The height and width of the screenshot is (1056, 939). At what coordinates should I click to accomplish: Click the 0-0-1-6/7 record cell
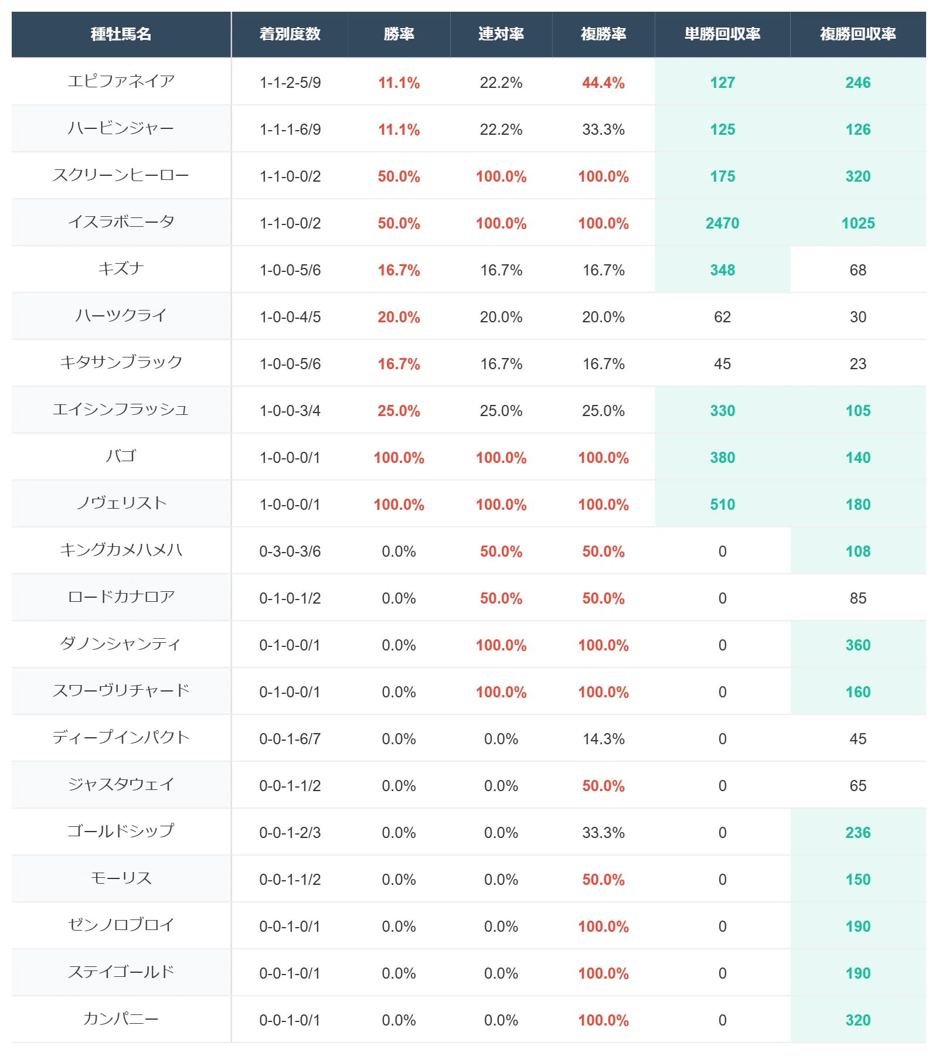(x=290, y=738)
